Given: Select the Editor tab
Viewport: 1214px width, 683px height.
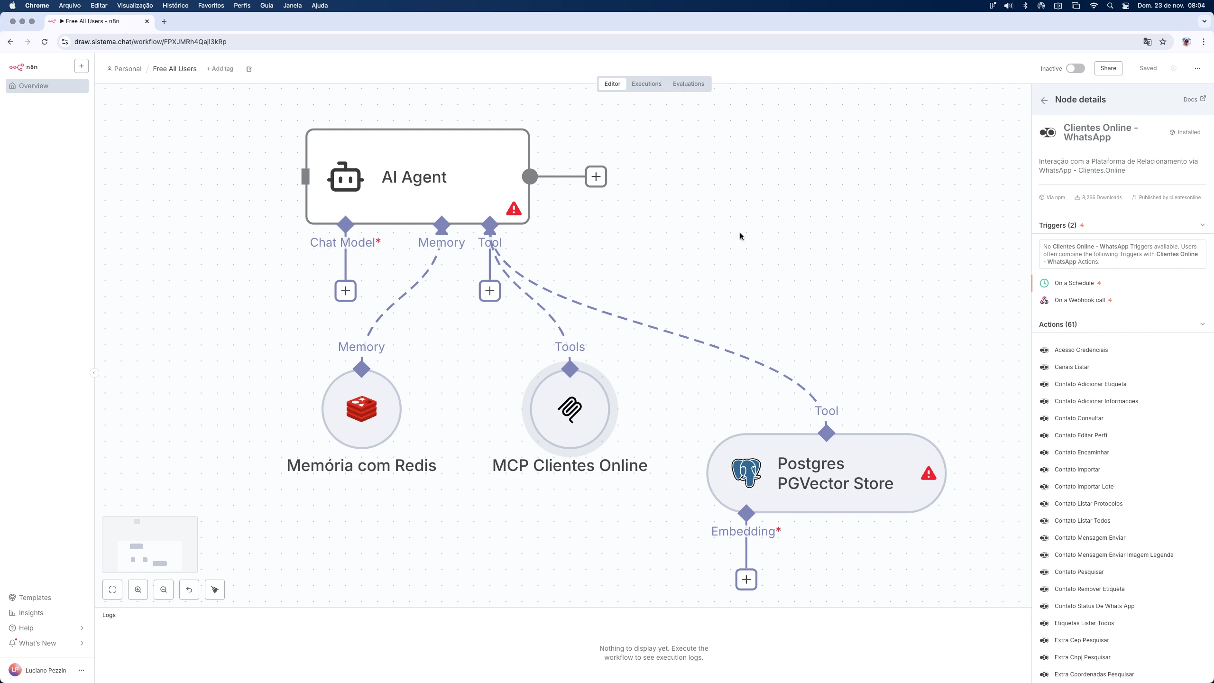Looking at the screenshot, I should pyautogui.click(x=612, y=84).
